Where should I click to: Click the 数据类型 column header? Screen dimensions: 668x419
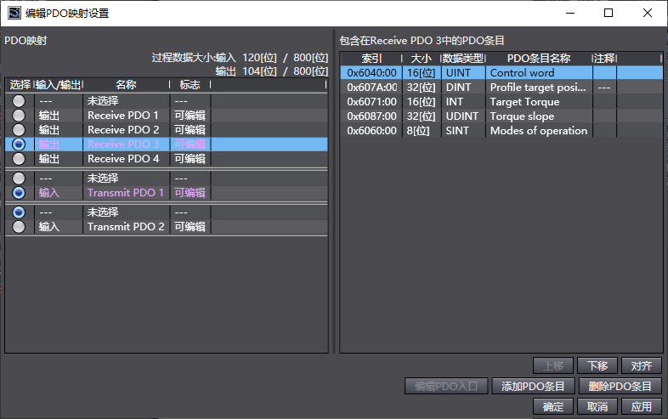(x=463, y=58)
